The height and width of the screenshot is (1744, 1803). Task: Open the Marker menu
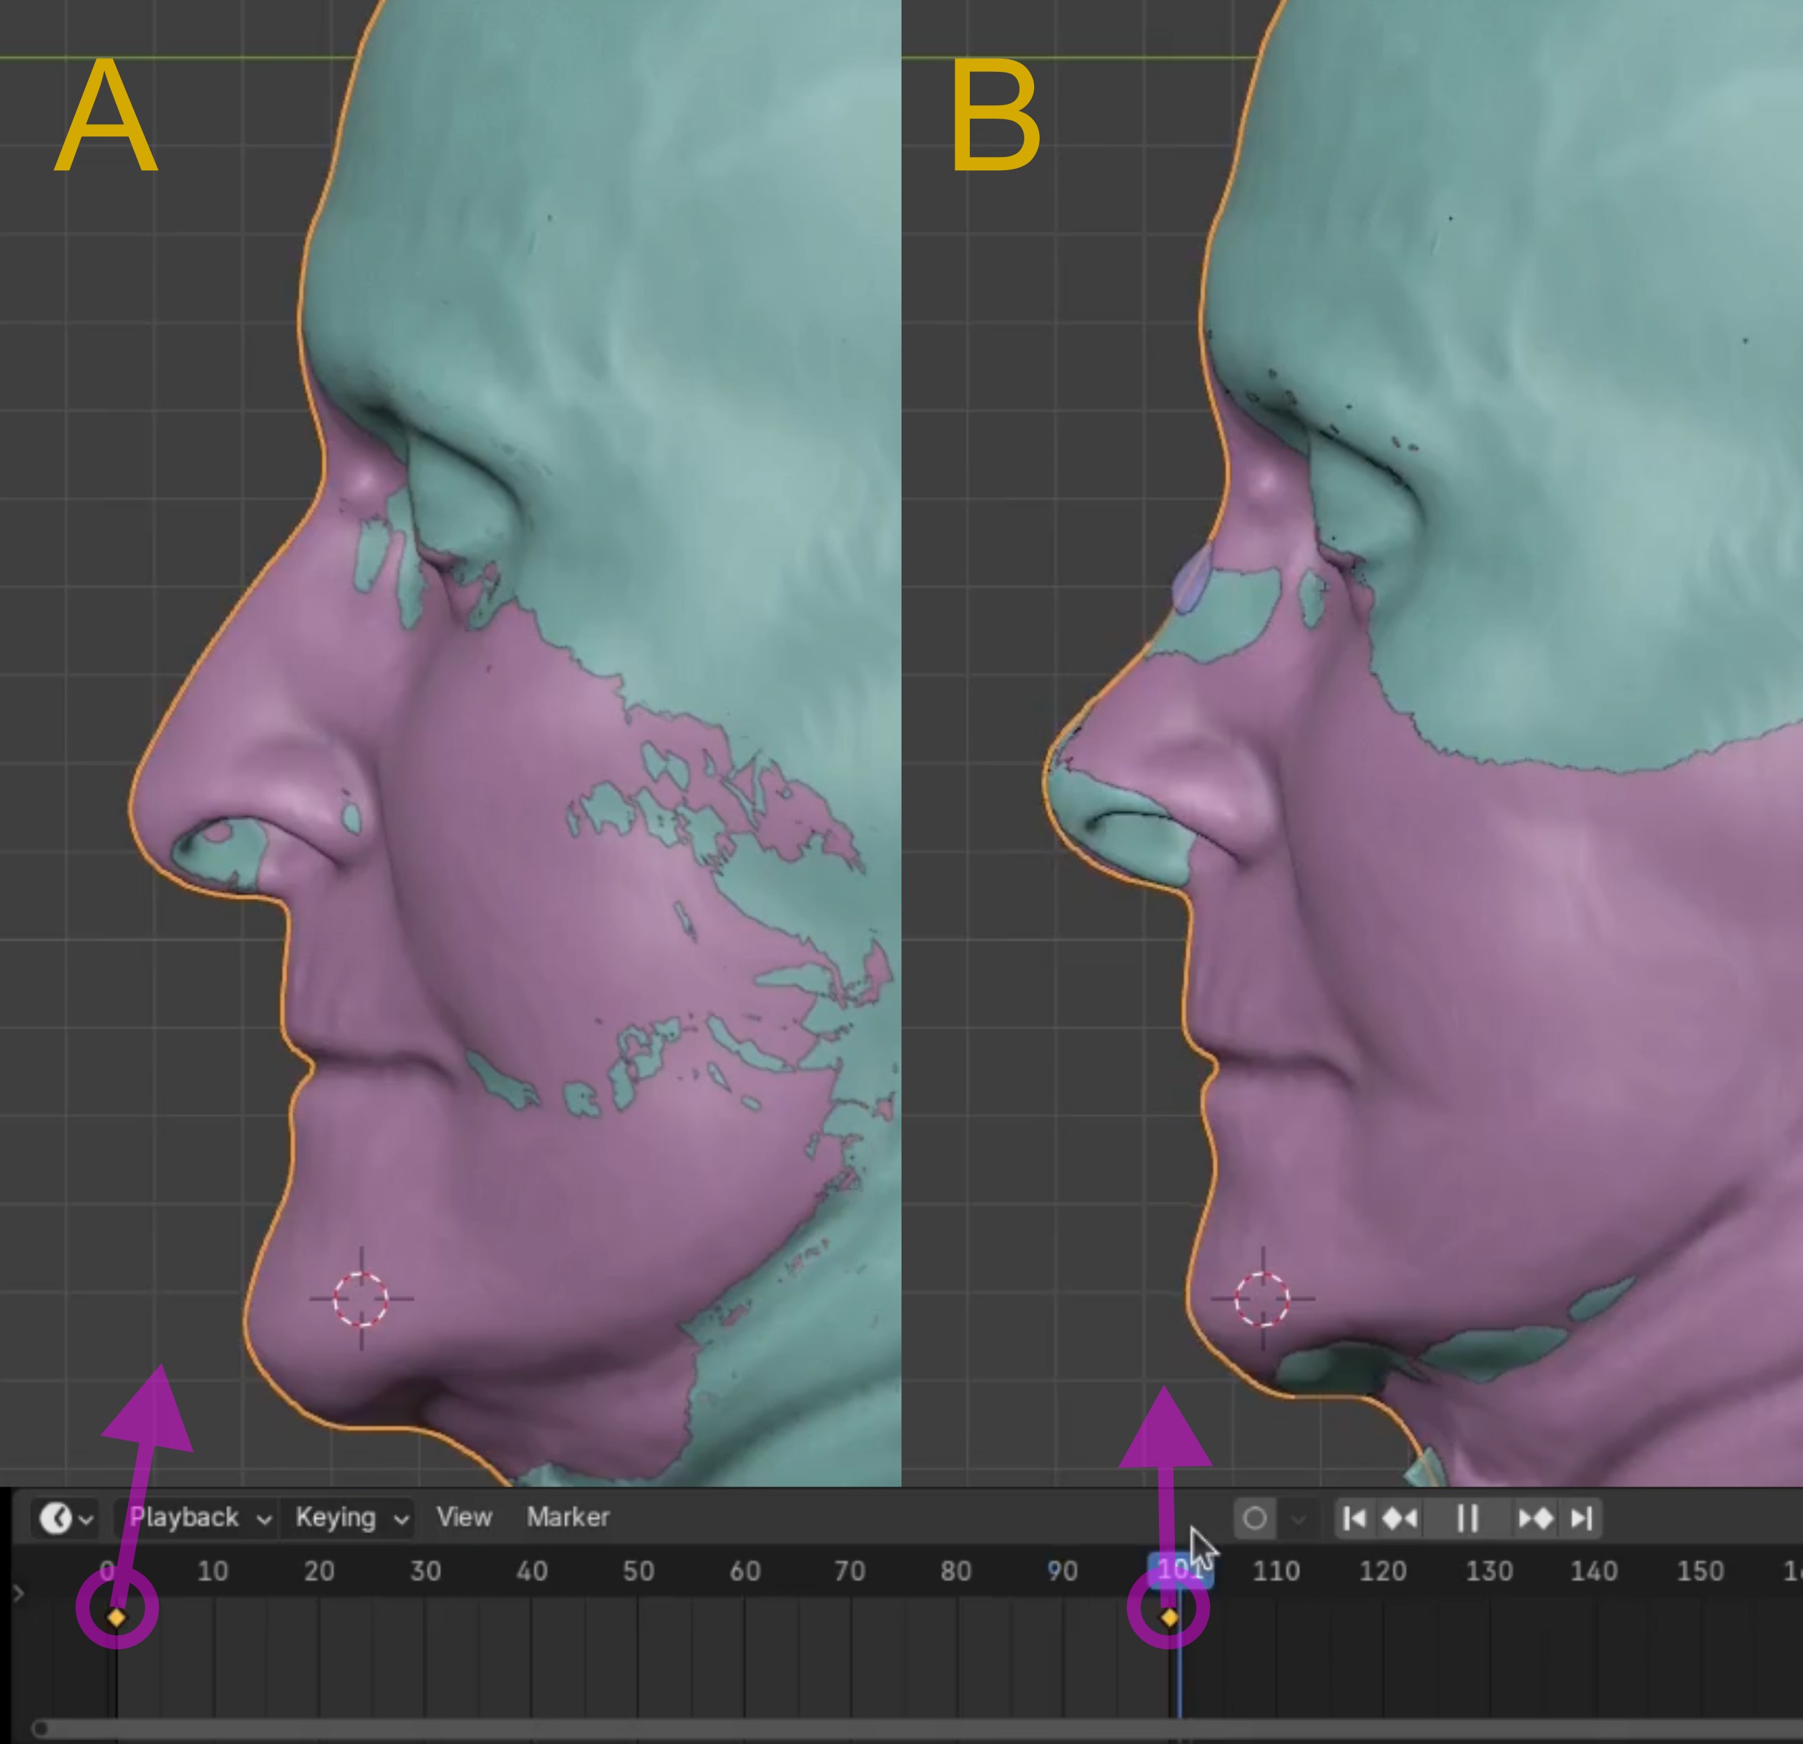tap(567, 1518)
